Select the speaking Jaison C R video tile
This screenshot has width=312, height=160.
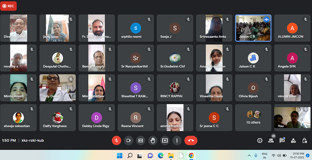coord(253,28)
